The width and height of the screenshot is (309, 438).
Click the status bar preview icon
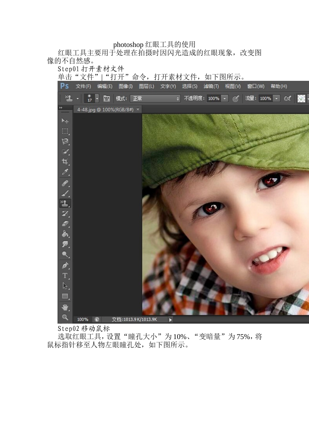[97, 320]
